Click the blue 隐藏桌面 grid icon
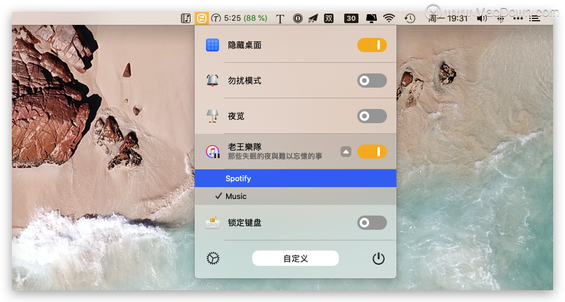The image size is (565, 302). coord(212,45)
